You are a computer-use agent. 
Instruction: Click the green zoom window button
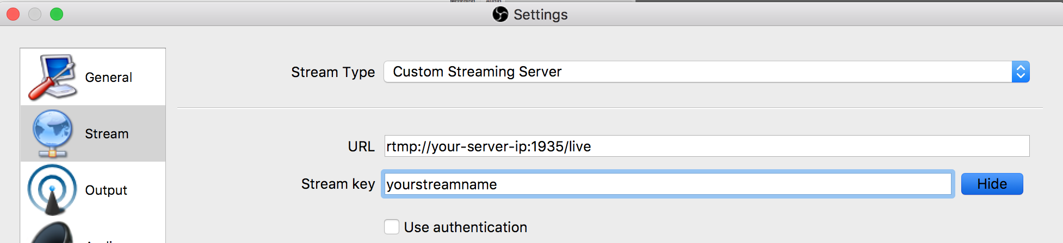point(57,14)
